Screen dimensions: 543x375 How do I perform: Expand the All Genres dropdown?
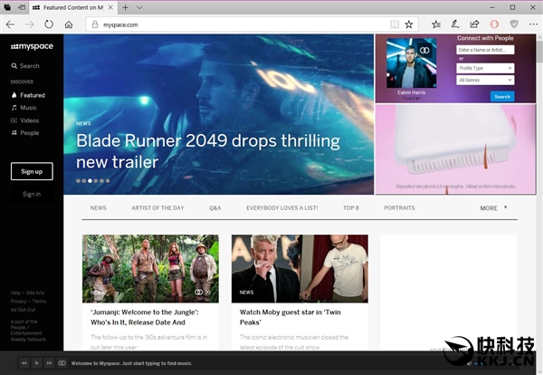click(x=485, y=81)
